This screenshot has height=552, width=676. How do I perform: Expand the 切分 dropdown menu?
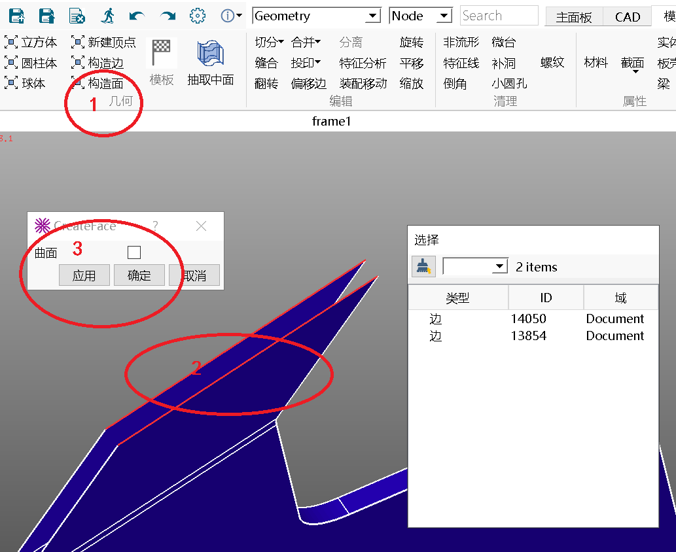269,43
